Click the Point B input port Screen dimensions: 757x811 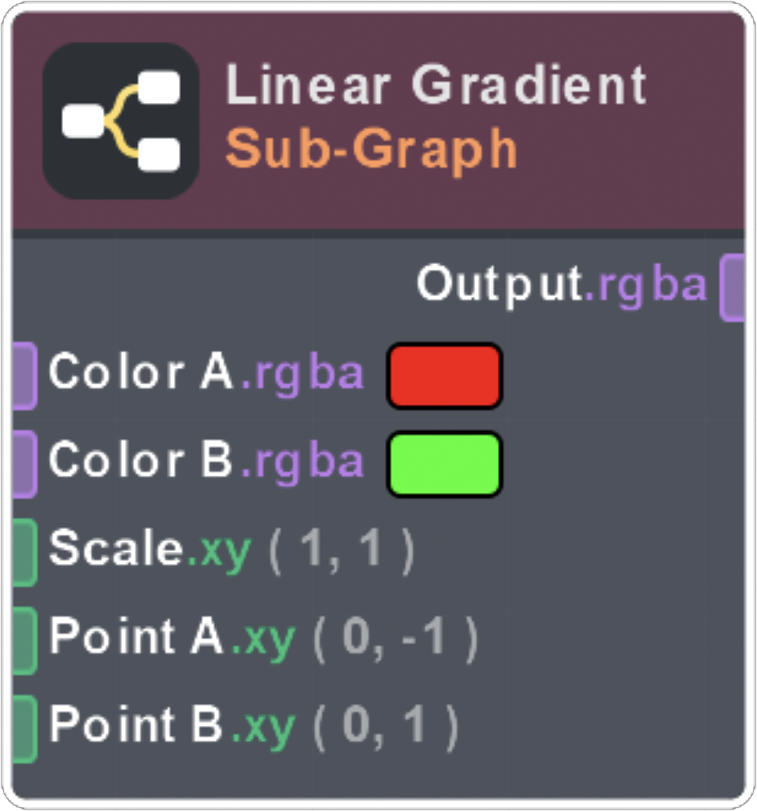coord(25,728)
